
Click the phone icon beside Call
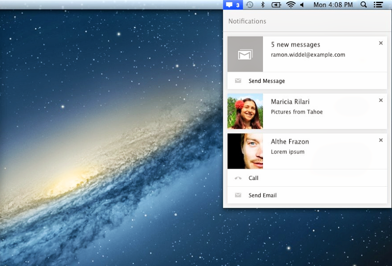point(238,178)
